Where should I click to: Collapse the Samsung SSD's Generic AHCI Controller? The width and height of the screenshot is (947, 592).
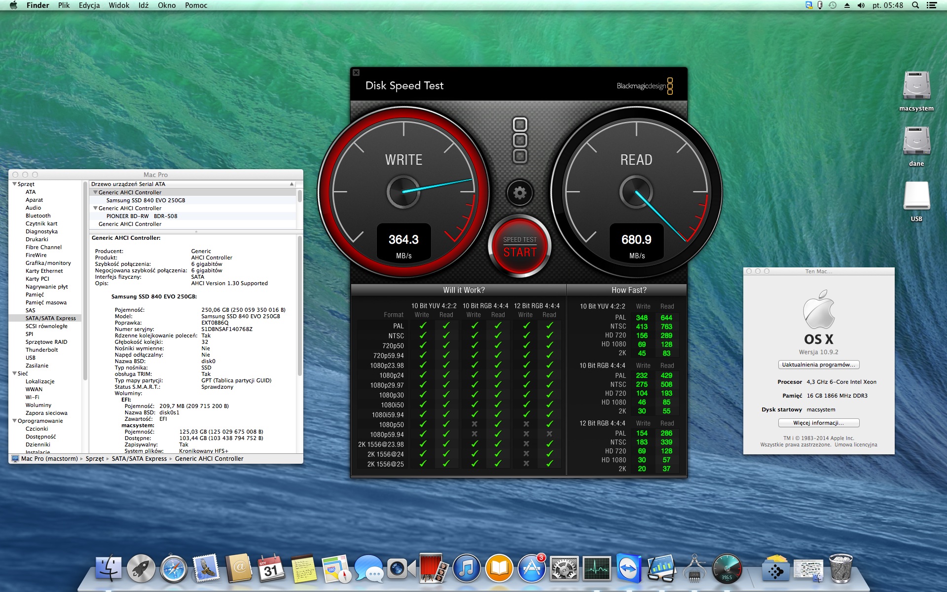tap(95, 192)
